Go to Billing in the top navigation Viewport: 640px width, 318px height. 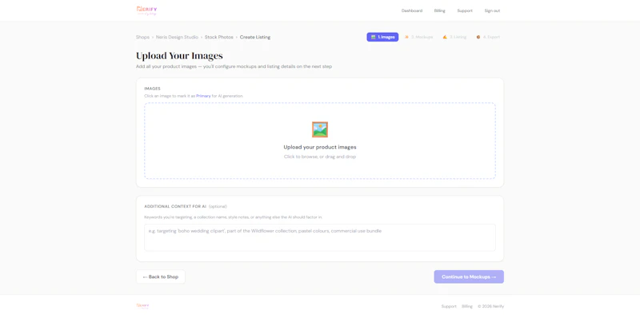439,10
